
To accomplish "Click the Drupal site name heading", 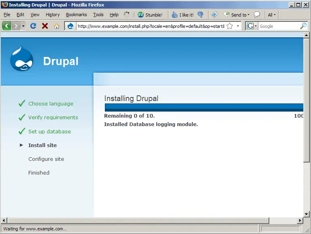I will click(61, 61).
